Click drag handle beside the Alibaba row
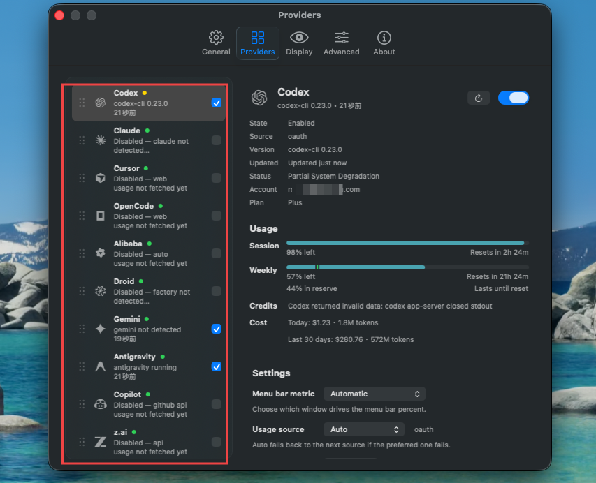This screenshot has width=596, height=483. point(82,253)
